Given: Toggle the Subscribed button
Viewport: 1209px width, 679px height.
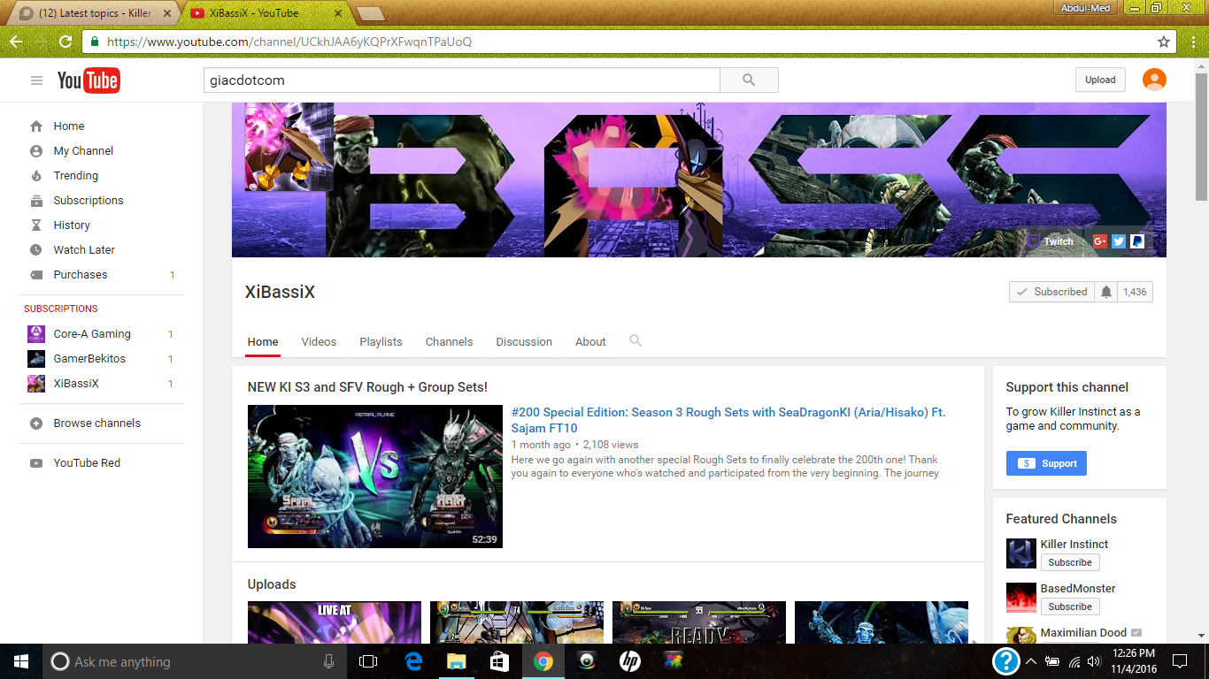Looking at the screenshot, I should pos(1051,292).
